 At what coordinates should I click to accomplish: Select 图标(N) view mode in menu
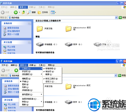pos(31,84)
